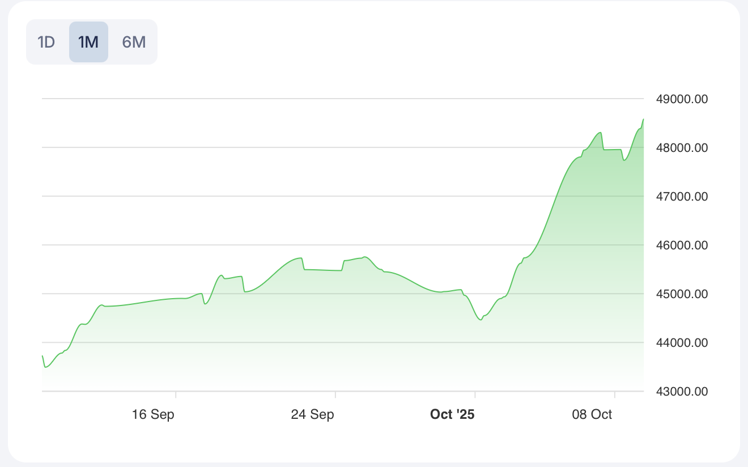Click the 49000.00 price label

point(682,99)
